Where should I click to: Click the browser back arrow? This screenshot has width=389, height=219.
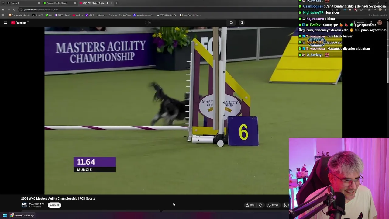pyautogui.click(x=3, y=9)
